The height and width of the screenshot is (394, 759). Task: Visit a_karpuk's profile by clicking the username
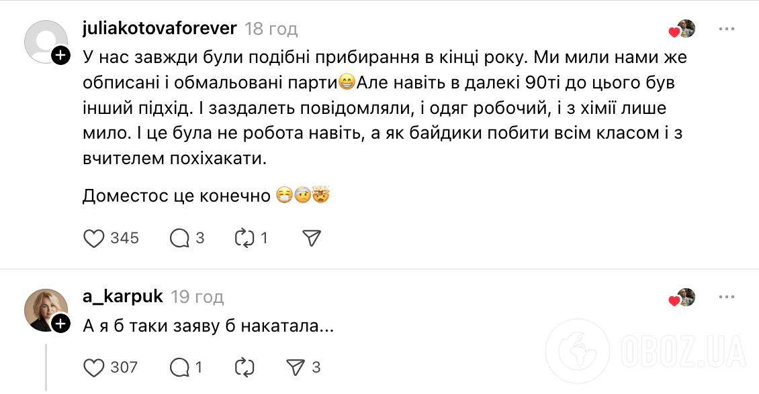(122, 295)
